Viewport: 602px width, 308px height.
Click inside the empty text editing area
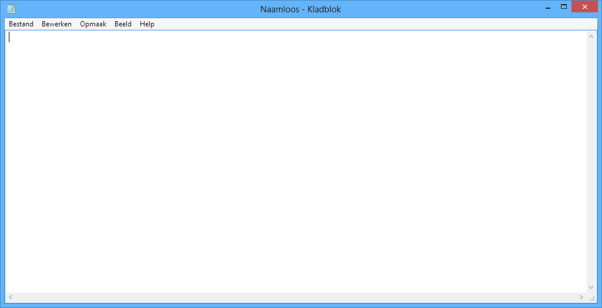(x=295, y=162)
